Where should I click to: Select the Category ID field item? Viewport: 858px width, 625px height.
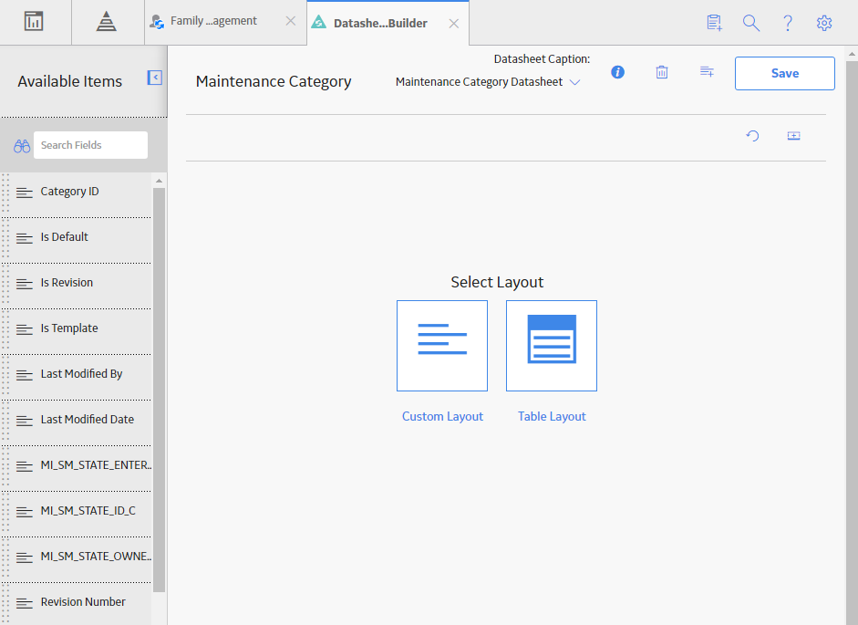(x=77, y=195)
